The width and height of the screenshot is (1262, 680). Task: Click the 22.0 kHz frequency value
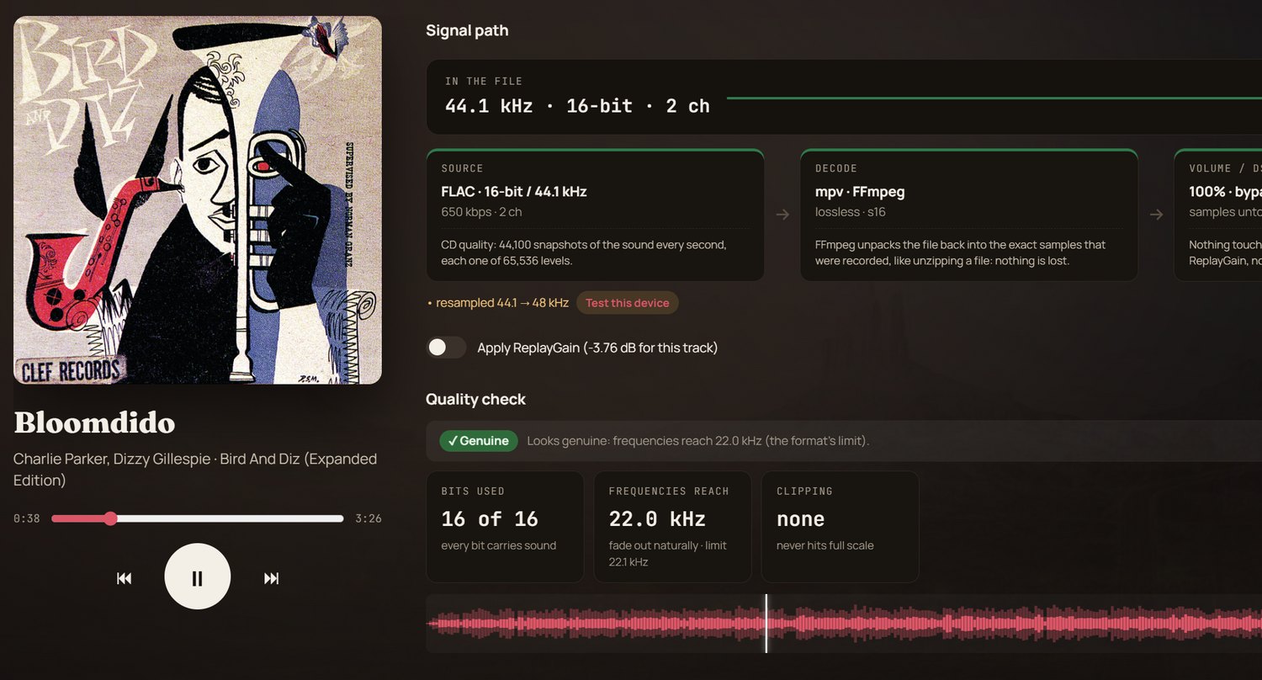coord(657,519)
